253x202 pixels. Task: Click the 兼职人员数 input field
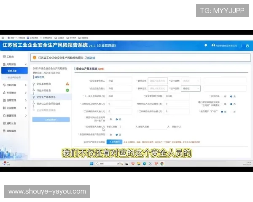coord(158,127)
